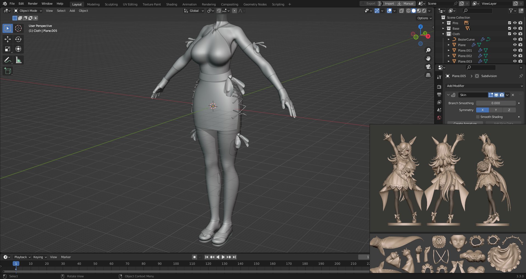Viewport: 526px width, 279px height.
Task: Click the zoom magnifier in the viewport
Action: pyautogui.click(x=428, y=50)
